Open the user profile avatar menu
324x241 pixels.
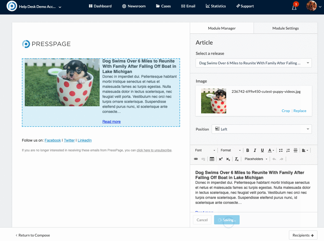coord(314,6)
